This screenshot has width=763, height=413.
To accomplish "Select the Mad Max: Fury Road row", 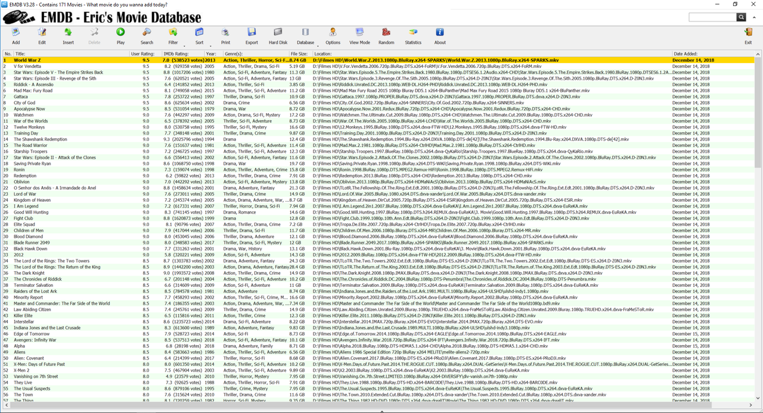I will [x=378, y=90].
